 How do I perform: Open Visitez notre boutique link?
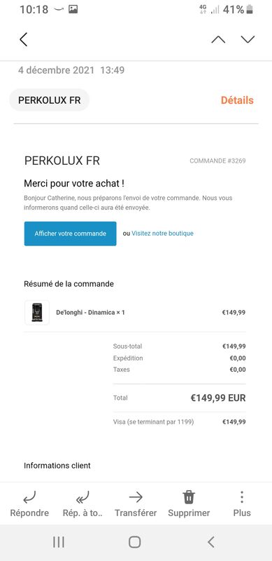coord(162,234)
